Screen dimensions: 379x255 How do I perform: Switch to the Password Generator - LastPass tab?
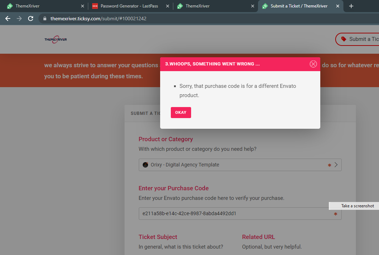(129, 6)
